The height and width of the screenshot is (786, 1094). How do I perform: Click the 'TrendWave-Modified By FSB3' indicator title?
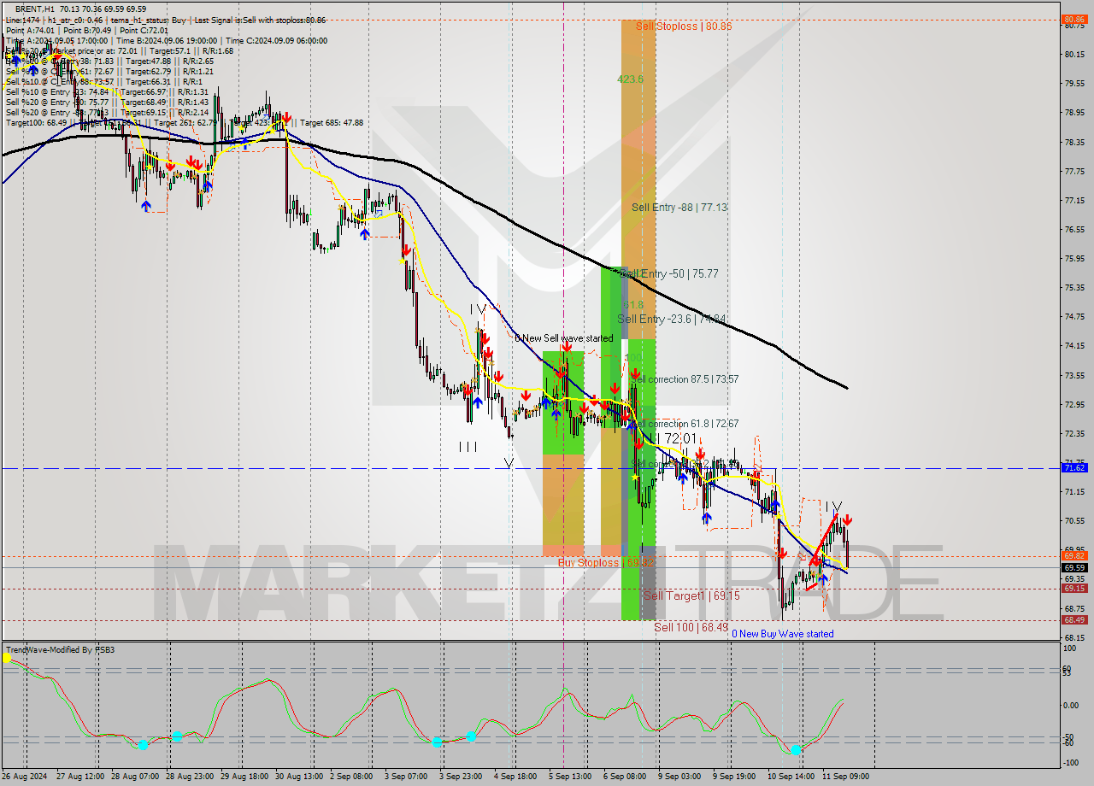point(60,650)
